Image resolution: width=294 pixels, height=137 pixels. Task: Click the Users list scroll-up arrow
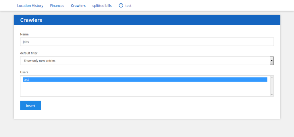pos(272,77)
